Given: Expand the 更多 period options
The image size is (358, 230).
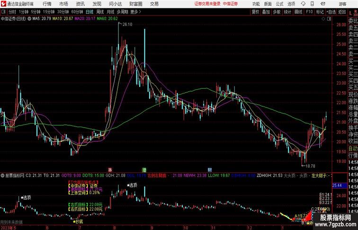Looking at the screenshot, I should click(x=135, y=12).
